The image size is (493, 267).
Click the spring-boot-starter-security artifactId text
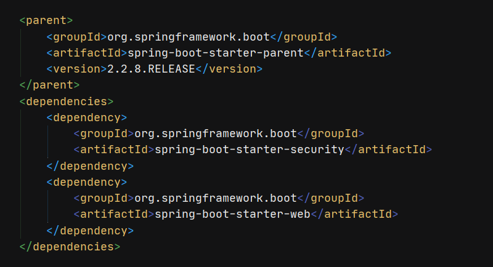(x=250, y=149)
